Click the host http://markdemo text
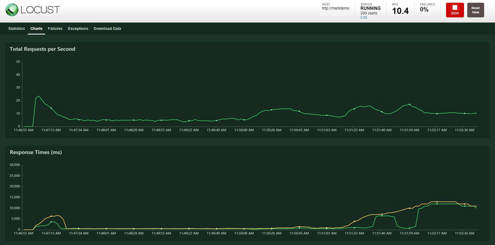495x245 pixels. (x=335, y=8)
